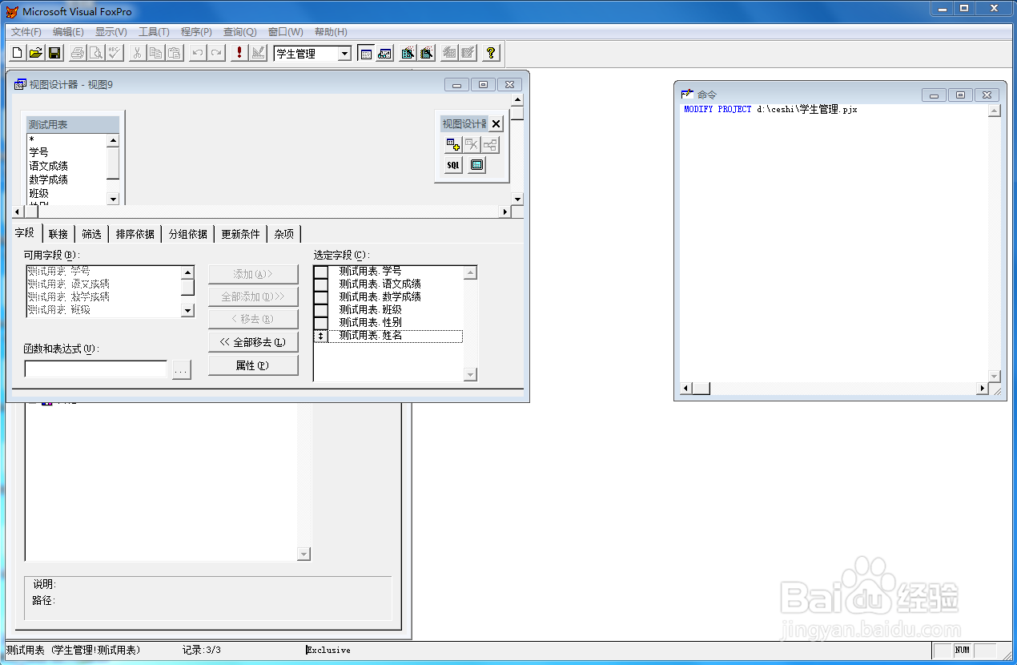The height and width of the screenshot is (665, 1017).
Task: Click Add Join icon in View Designer toolbar
Action: click(x=490, y=145)
